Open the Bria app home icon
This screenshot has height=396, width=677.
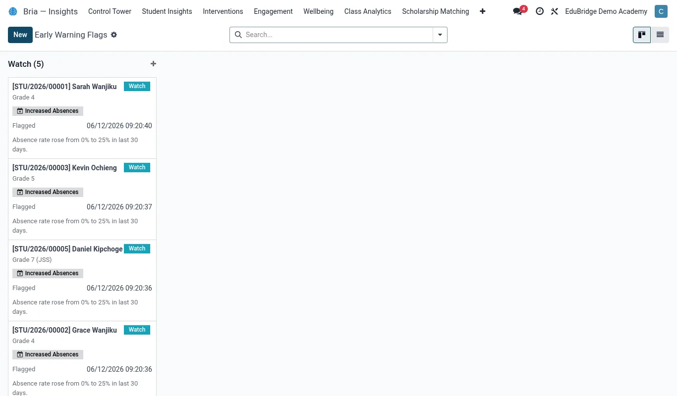click(13, 11)
